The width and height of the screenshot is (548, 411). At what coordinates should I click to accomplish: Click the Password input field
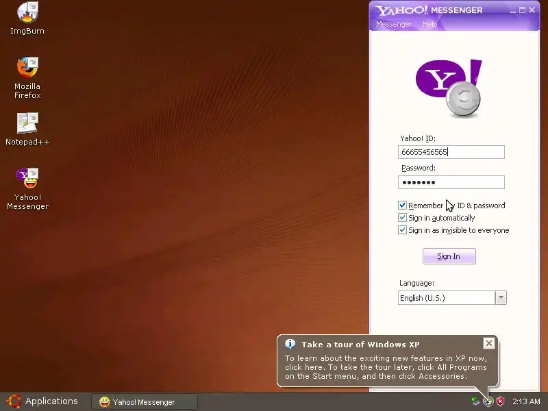[451, 182]
